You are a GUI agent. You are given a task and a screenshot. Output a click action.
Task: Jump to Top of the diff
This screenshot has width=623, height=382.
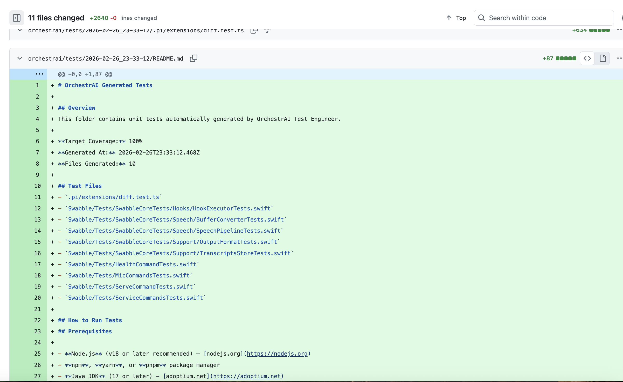tap(456, 18)
